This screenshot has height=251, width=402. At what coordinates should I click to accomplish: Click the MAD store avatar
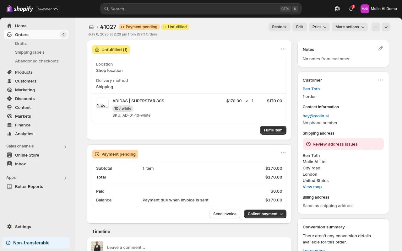pos(365,9)
